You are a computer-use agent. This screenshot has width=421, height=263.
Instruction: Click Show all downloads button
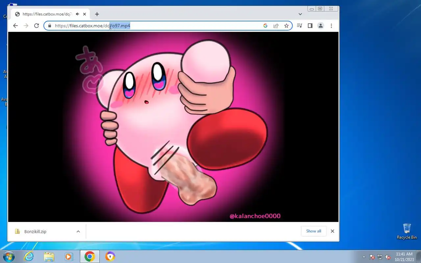pos(313,231)
